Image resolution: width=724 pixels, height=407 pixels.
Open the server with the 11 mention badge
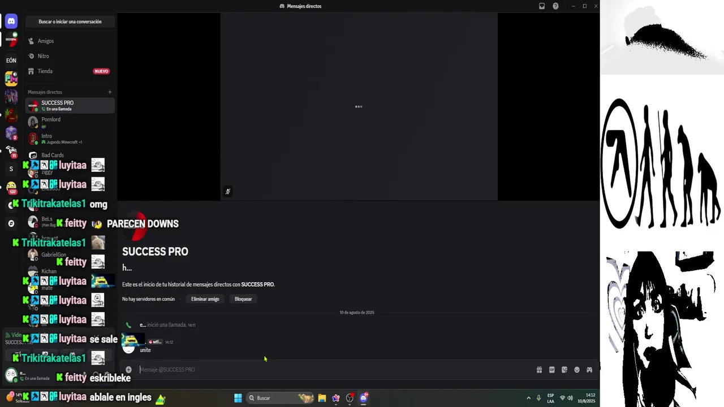[11, 151]
